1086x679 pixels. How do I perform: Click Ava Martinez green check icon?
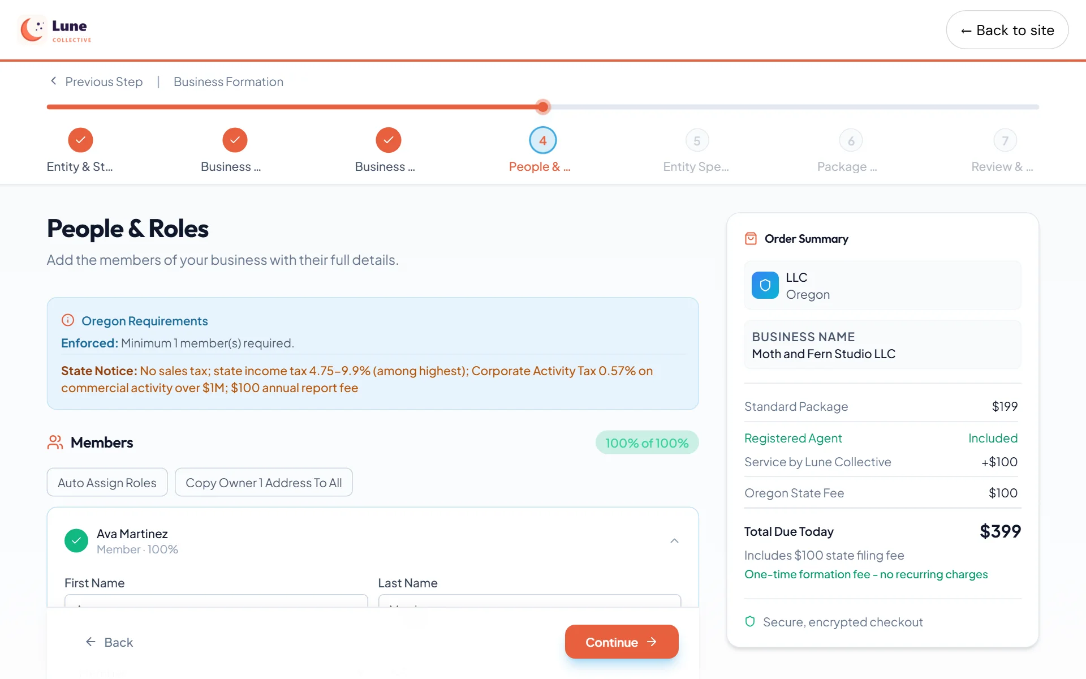click(76, 540)
